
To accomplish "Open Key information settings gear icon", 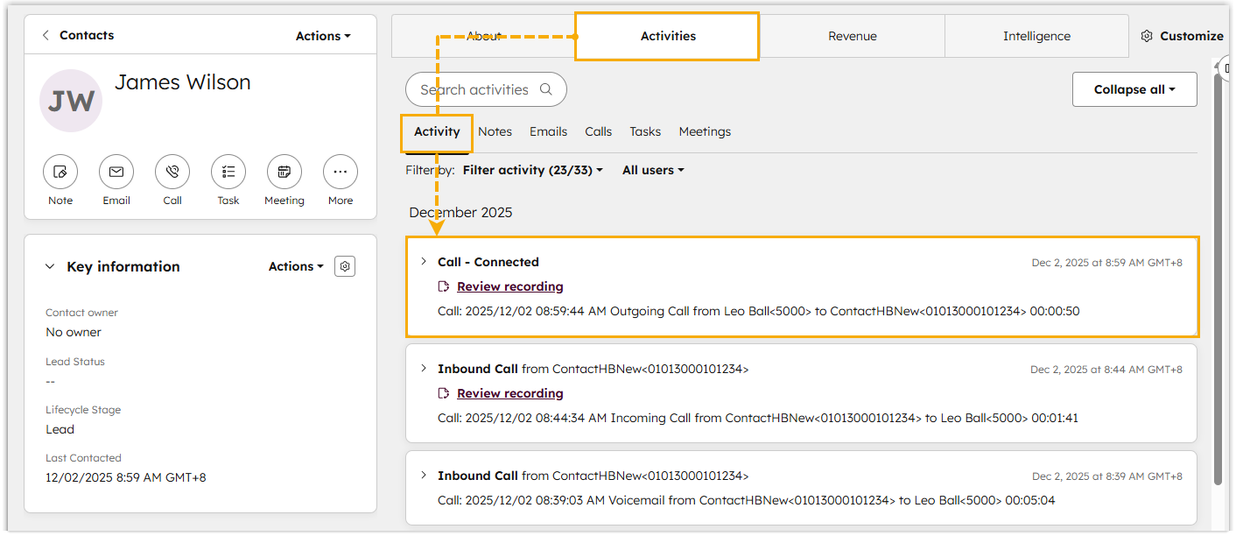I will (345, 266).
